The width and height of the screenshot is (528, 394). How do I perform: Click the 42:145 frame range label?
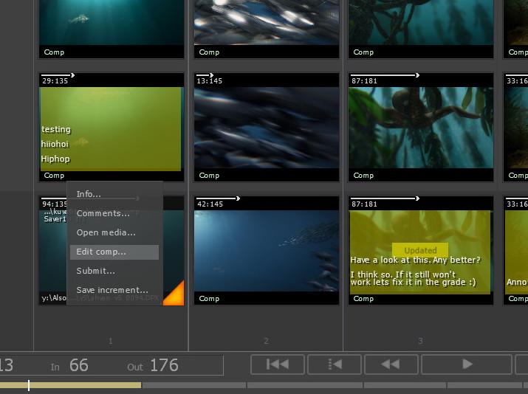point(210,204)
